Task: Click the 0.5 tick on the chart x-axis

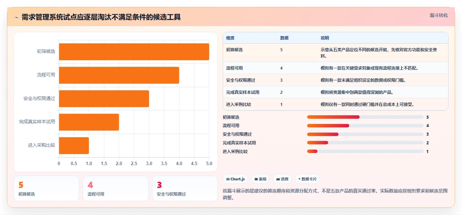Action: [74, 163]
